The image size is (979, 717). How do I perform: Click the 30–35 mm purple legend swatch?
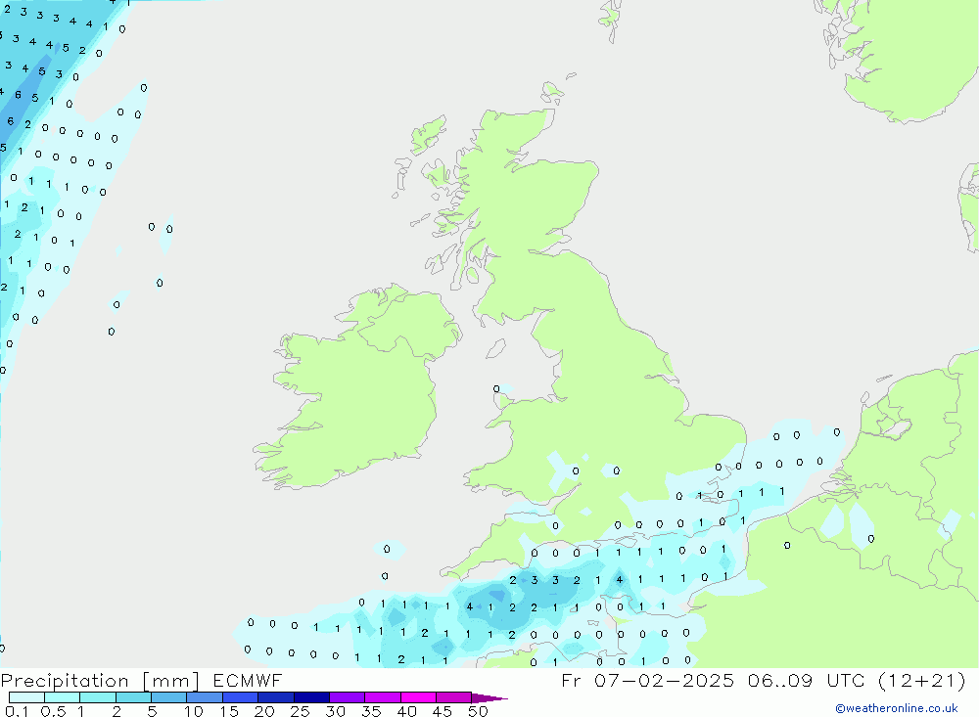[x=348, y=697]
